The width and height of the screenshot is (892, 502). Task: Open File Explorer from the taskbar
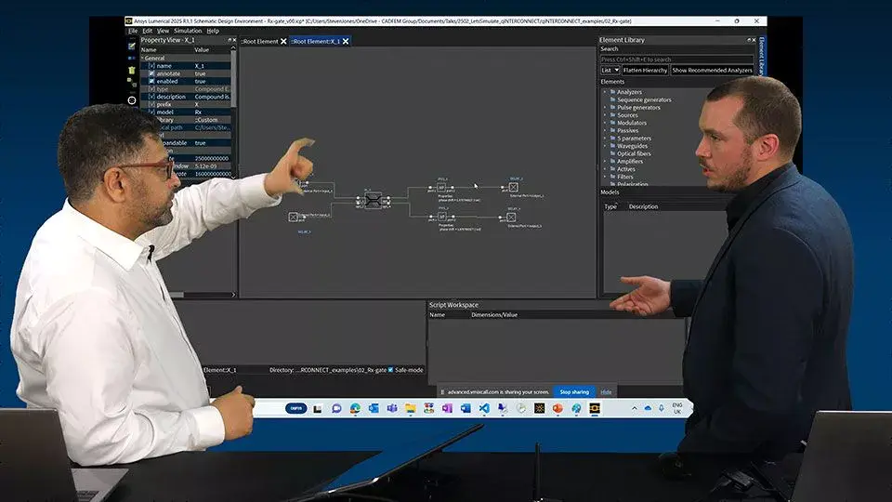coord(410,408)
